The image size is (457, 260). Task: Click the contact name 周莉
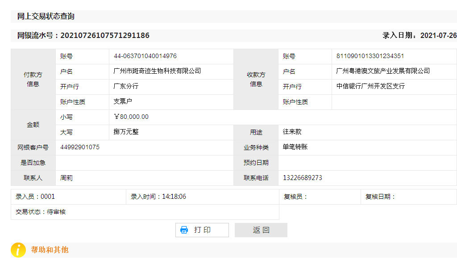point(66,178)
